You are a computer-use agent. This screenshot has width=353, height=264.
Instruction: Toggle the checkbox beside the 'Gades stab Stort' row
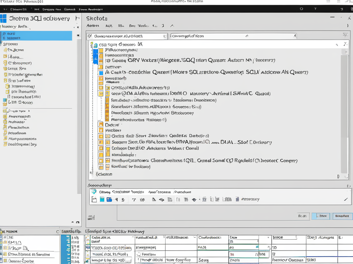[107, 136]
